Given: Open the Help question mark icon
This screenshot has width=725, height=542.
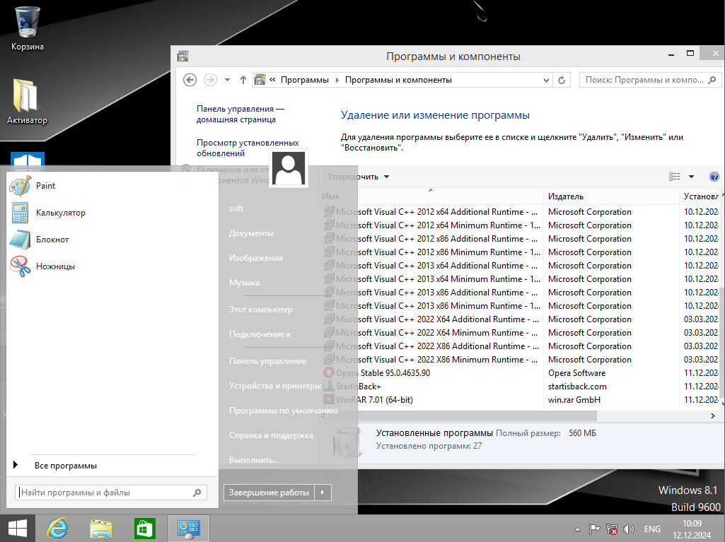Looking at the screenshot, I should (x=714, y=177).
